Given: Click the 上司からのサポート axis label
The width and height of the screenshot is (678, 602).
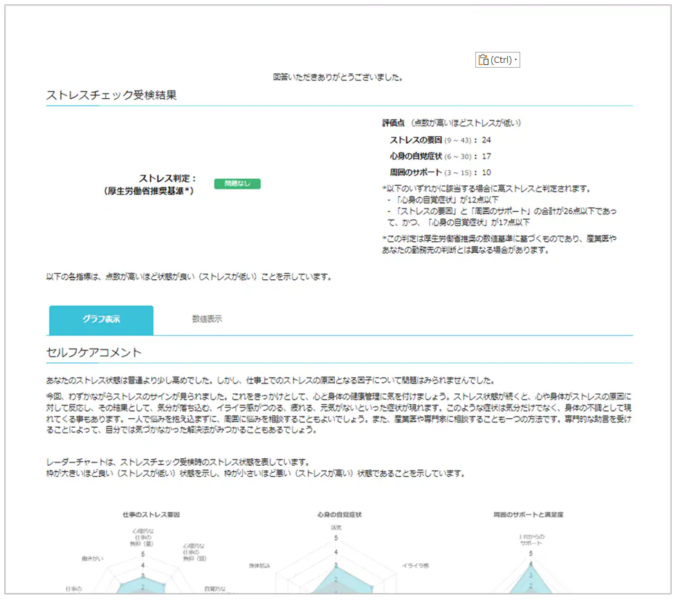Looking at the screenshot, I should (531, 539).
